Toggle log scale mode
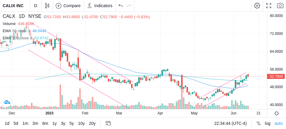The image size is (286, 129). coord(268,123)
